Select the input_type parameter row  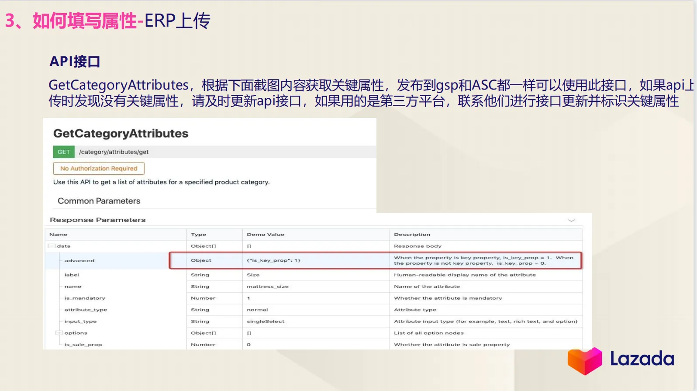point(314,321)
